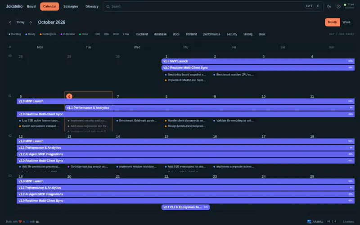The height and width of the screenshot is (225, 360).
Task: Open task 'Validate file encoding as vali...'
Action: [x=234, y=121]
